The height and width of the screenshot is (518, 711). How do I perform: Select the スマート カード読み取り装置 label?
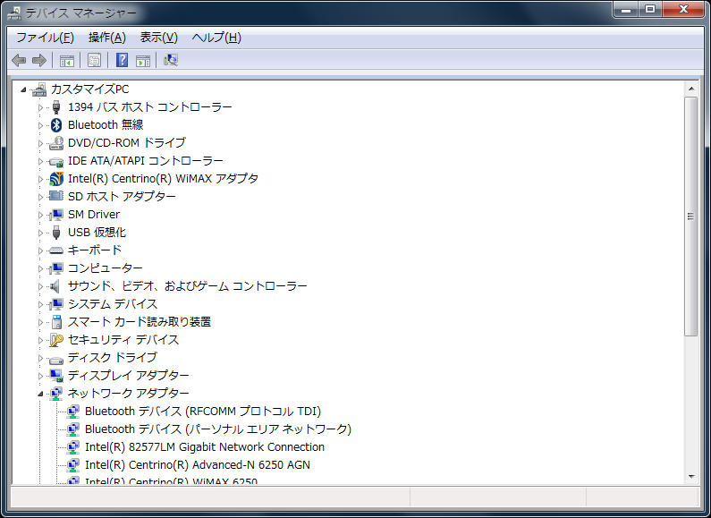(140, 322)
